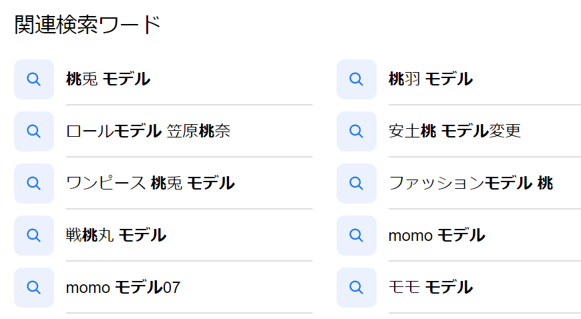Click the search icon beside 桃兎 モデル
581x319 pixels.
[x=34, y=79]
